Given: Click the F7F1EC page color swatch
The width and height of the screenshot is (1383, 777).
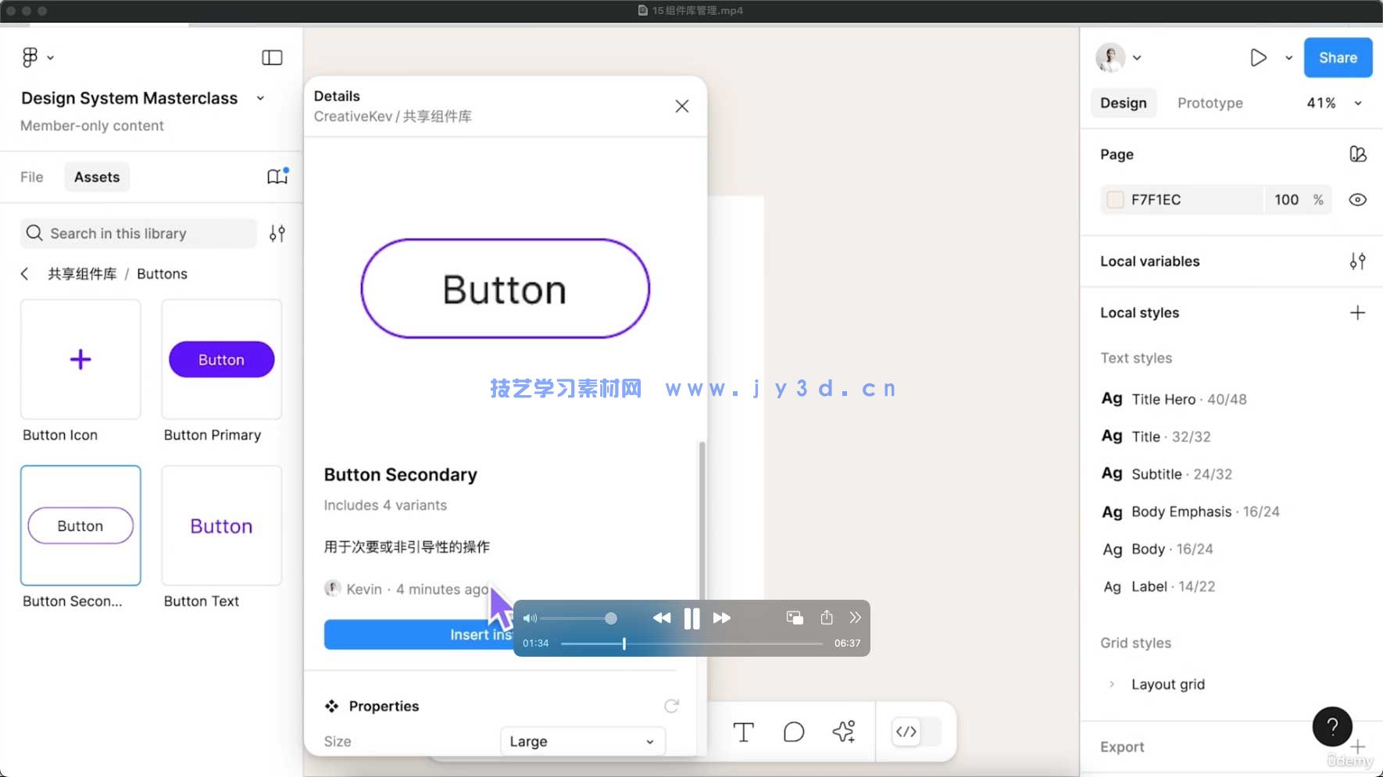Looking at the screenshot, I should (1115, 199).
